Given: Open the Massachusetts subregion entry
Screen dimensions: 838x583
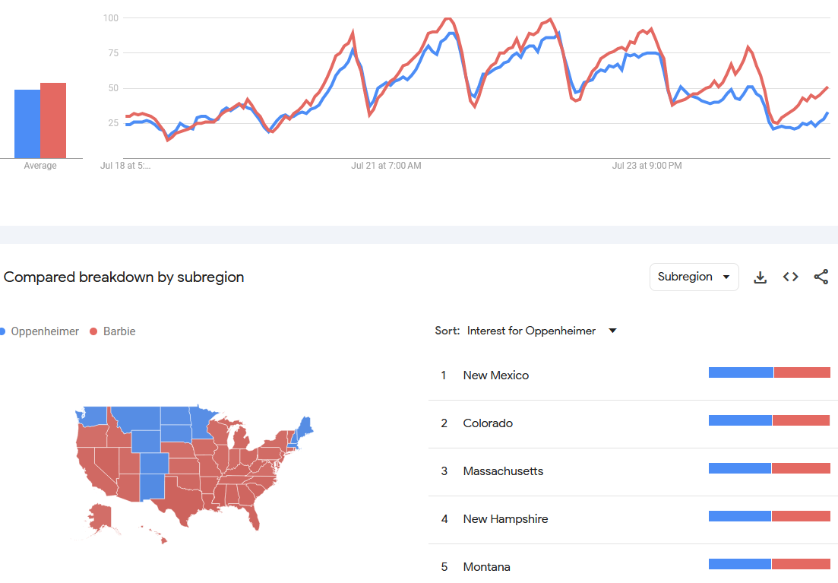Looking at the screenshot, I should 503,471.
